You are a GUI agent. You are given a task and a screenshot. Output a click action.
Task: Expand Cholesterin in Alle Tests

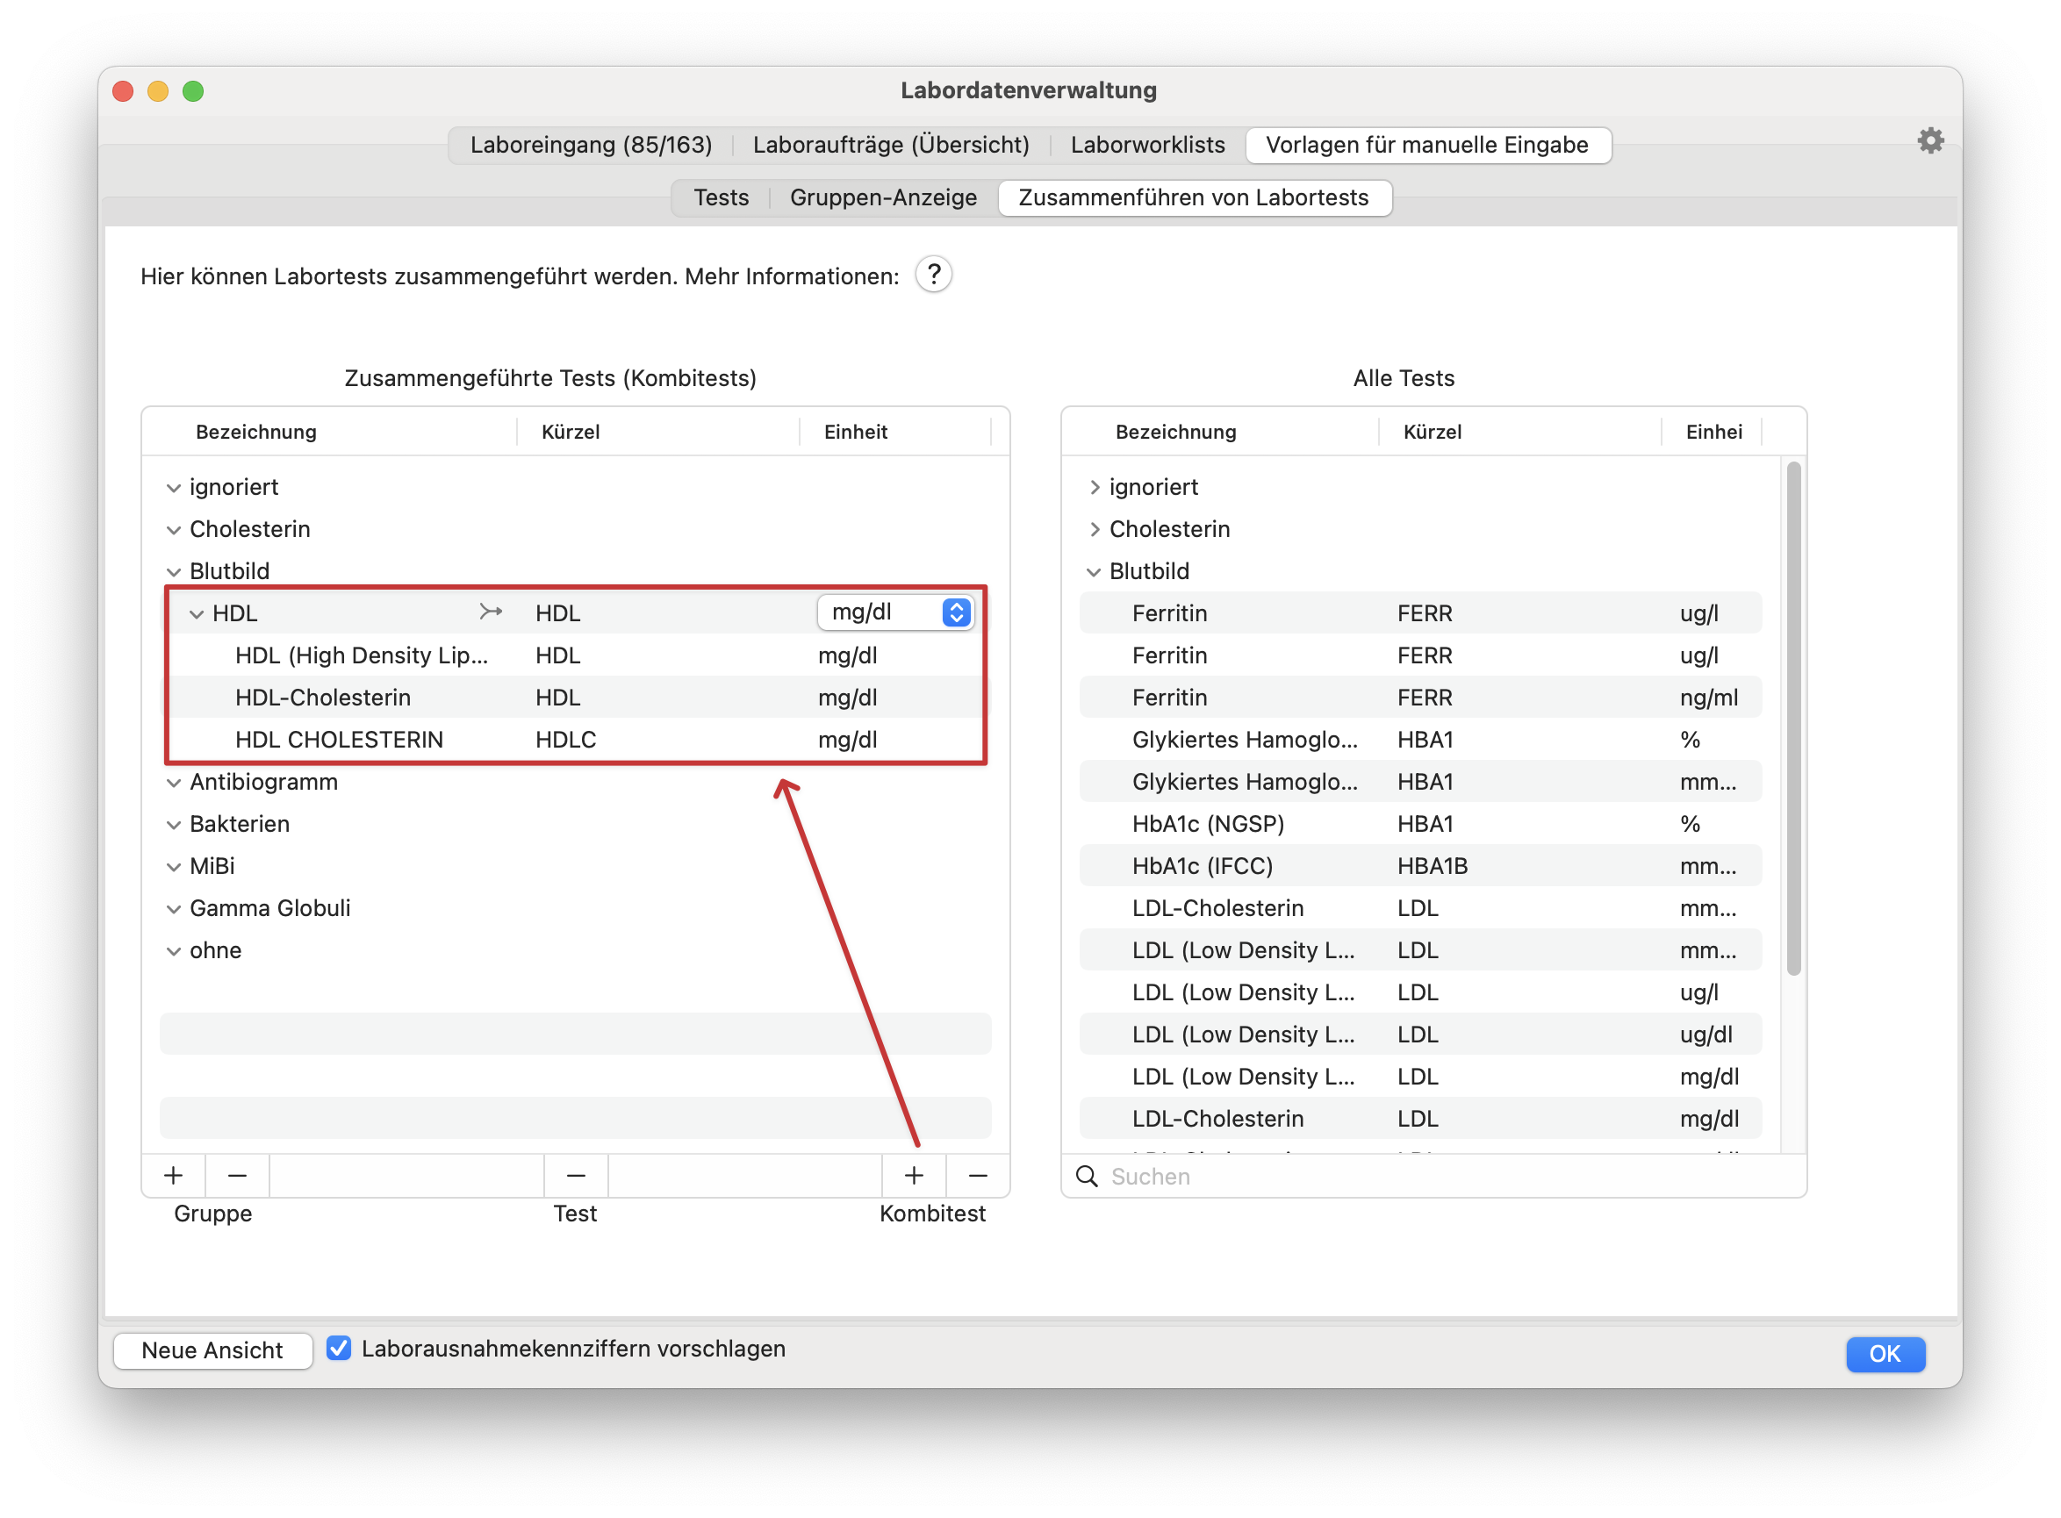coord(1094,529)
